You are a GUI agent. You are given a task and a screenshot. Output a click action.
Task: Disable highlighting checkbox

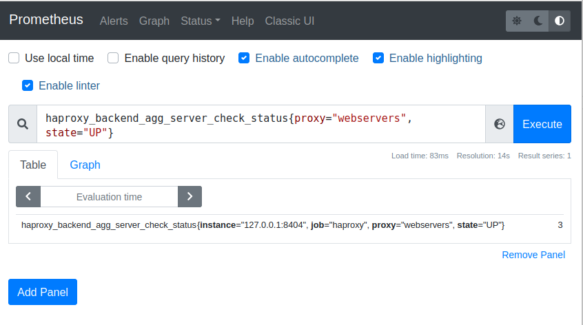pyautogui.click(x=378, y=58)
